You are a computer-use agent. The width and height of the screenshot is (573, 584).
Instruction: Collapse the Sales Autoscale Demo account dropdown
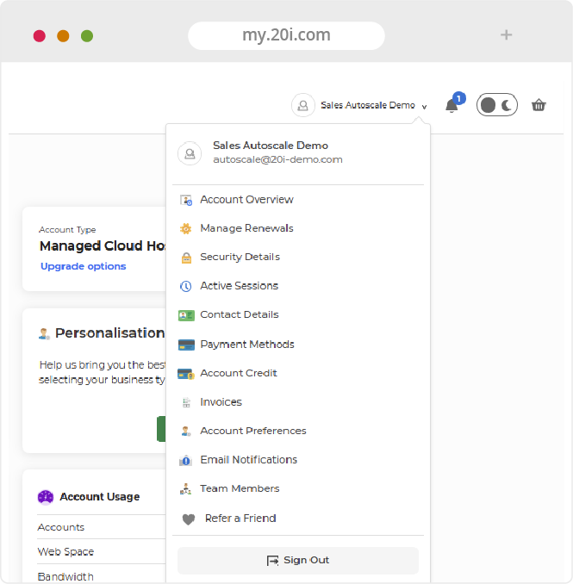tap(367, 105)
